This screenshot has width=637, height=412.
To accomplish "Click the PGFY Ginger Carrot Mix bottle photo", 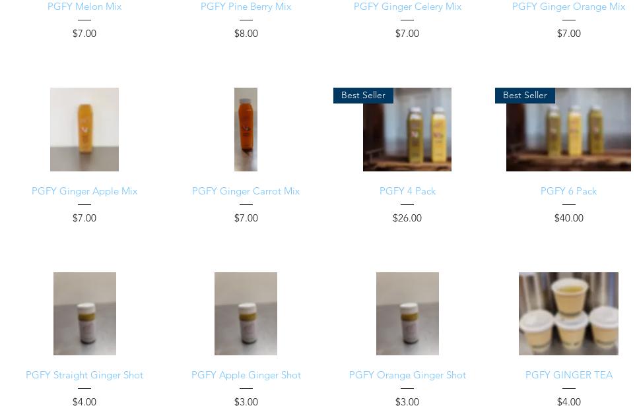I will [x=246, y=129].
